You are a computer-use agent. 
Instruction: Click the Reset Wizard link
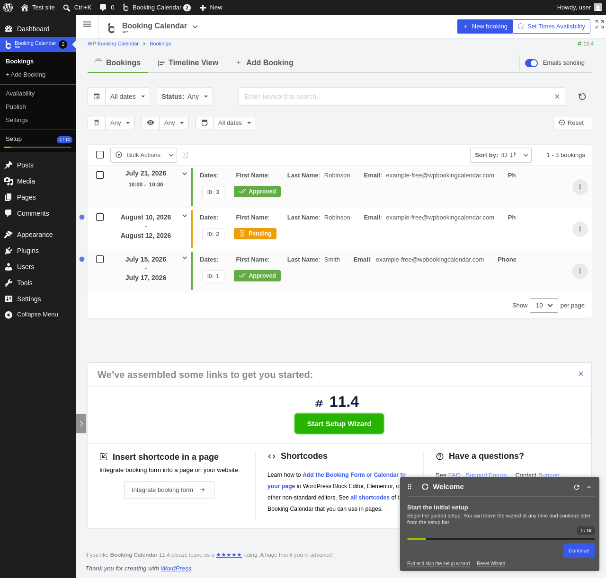pos(491,564)
